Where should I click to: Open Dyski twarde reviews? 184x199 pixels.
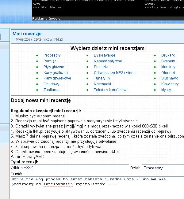click(104, 55)
